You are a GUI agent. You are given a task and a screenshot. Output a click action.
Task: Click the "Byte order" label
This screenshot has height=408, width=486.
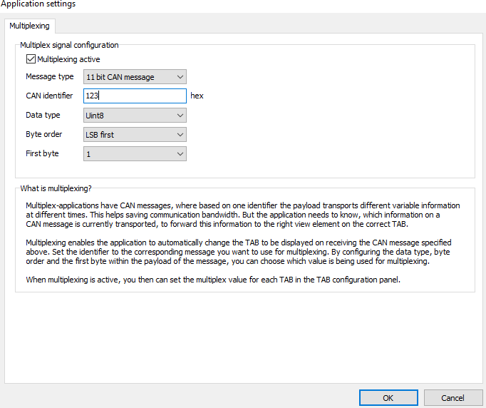point(44,134)
